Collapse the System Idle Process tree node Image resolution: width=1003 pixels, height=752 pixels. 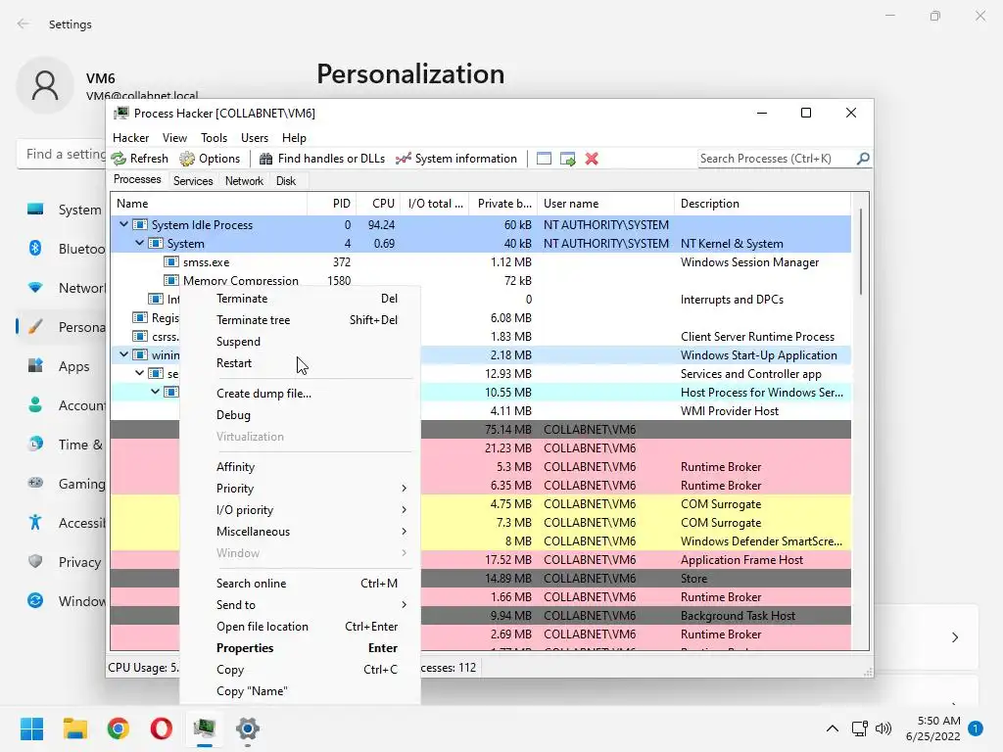(x=123, y=224)
